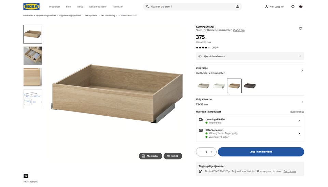Click the IKEA logo
This screenshot has width=328, height=187.
click(31, 6)
